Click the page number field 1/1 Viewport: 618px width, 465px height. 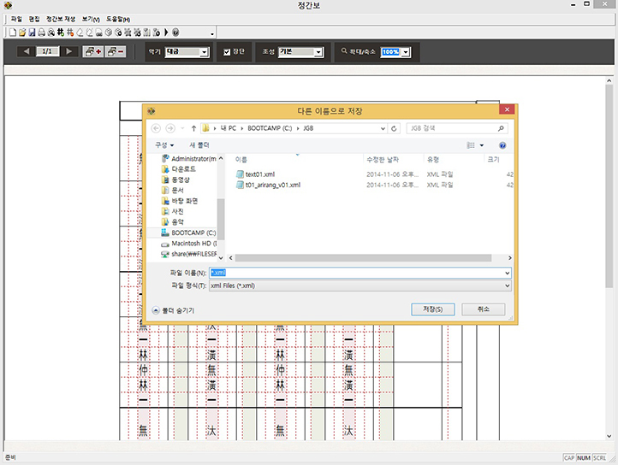point(47,51)
